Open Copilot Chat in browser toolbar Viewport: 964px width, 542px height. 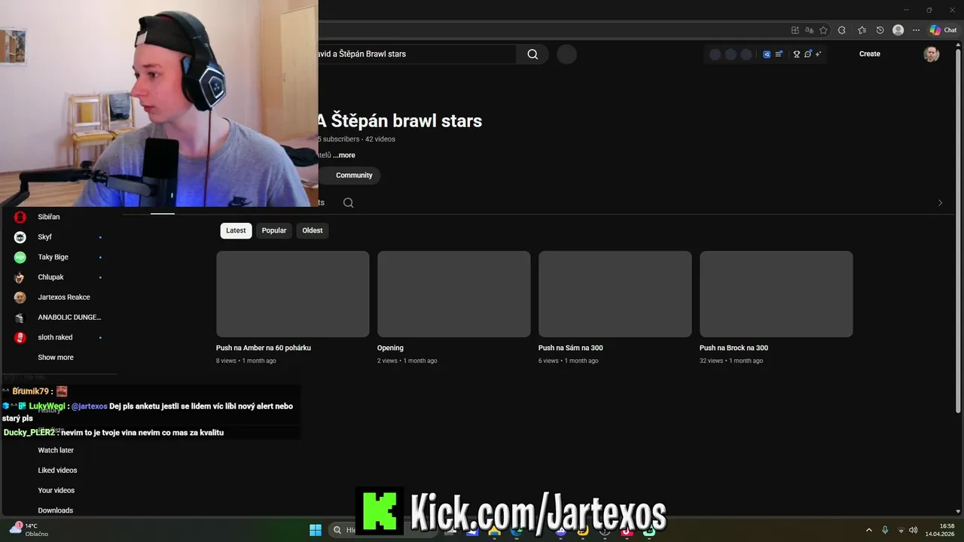(943, 30)
